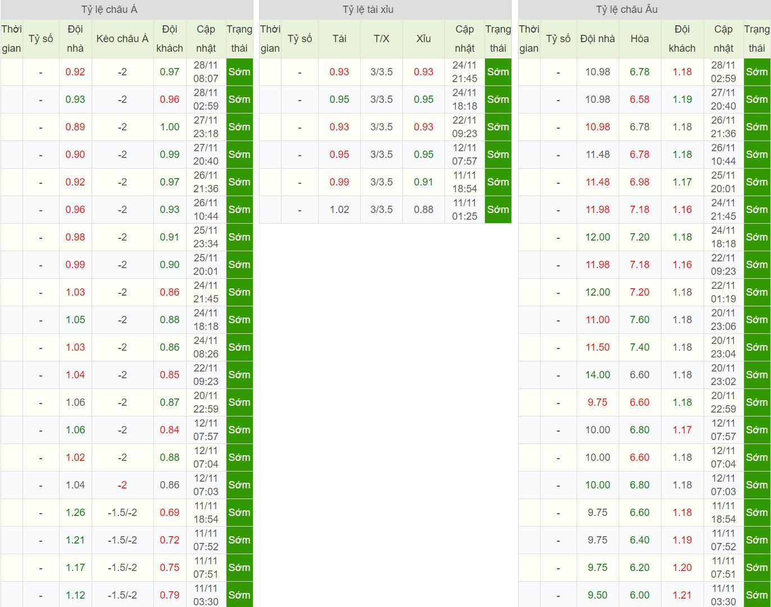Select Xỉu odds 0.88 in the over/under table
The image size is (771, 607).
424,210
